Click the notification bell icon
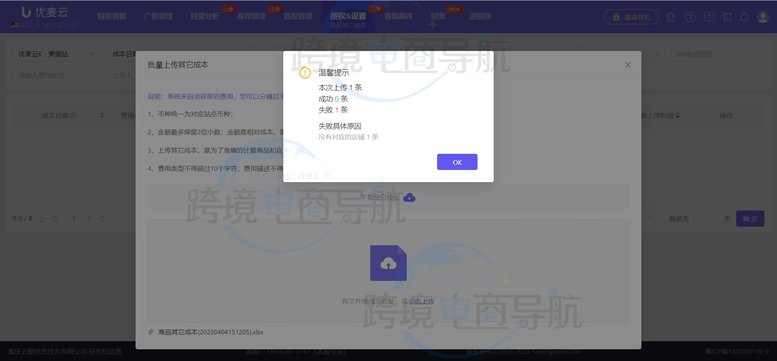 click(744, 17)
